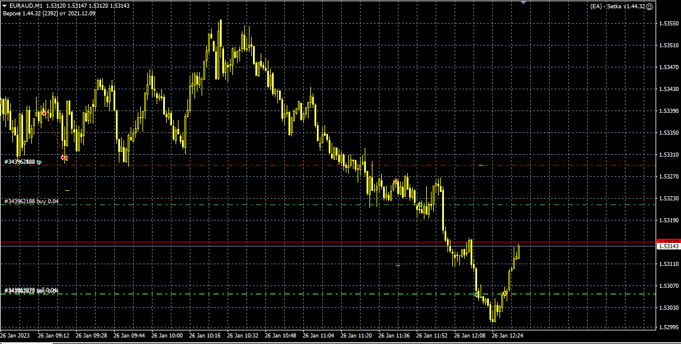Click the 1.53390 price scale label
The image size is (681, 344).
(669, 111)
